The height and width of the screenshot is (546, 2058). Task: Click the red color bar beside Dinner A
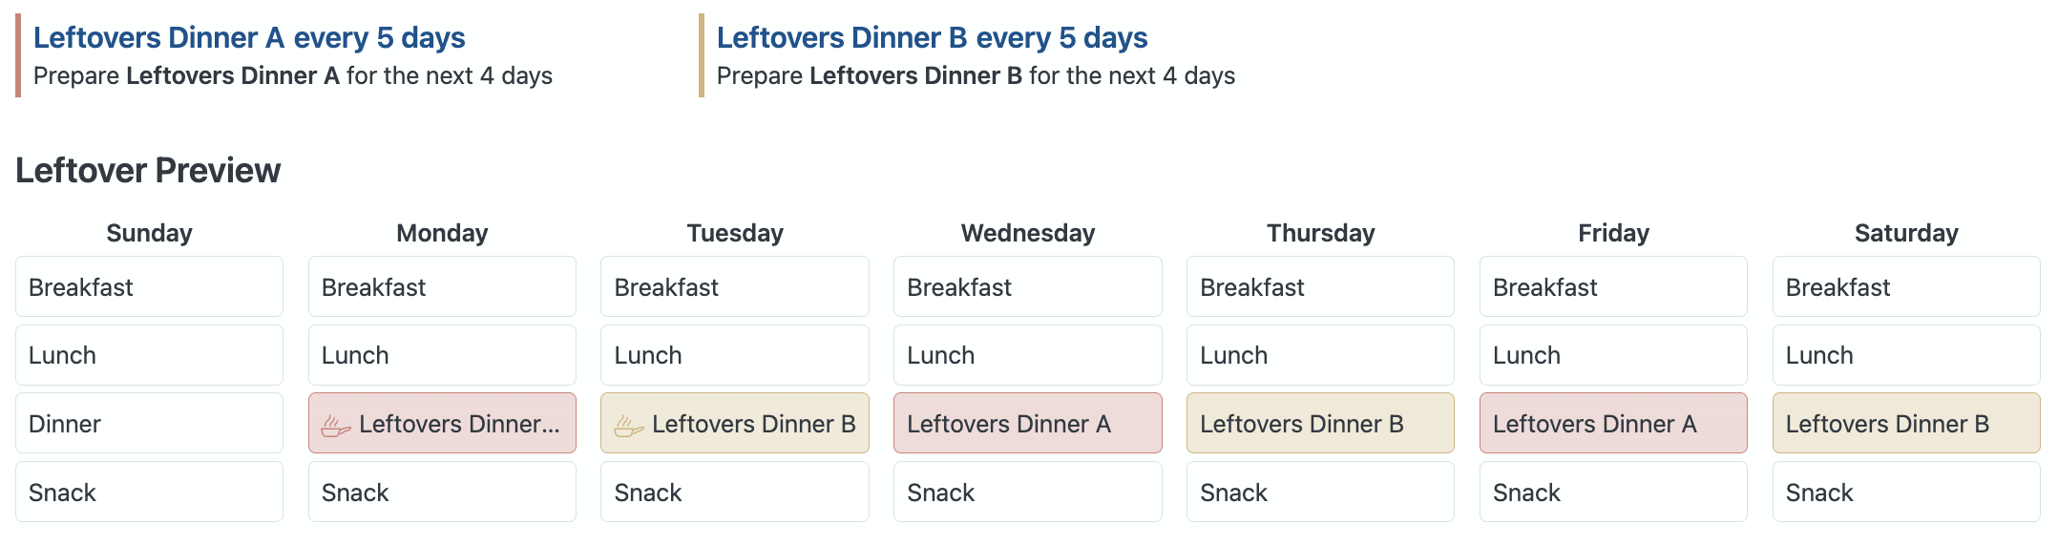coord(18,55)
